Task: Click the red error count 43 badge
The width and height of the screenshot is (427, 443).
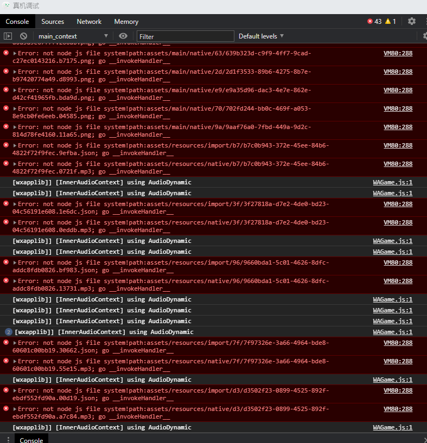Action: click(374, 22)
